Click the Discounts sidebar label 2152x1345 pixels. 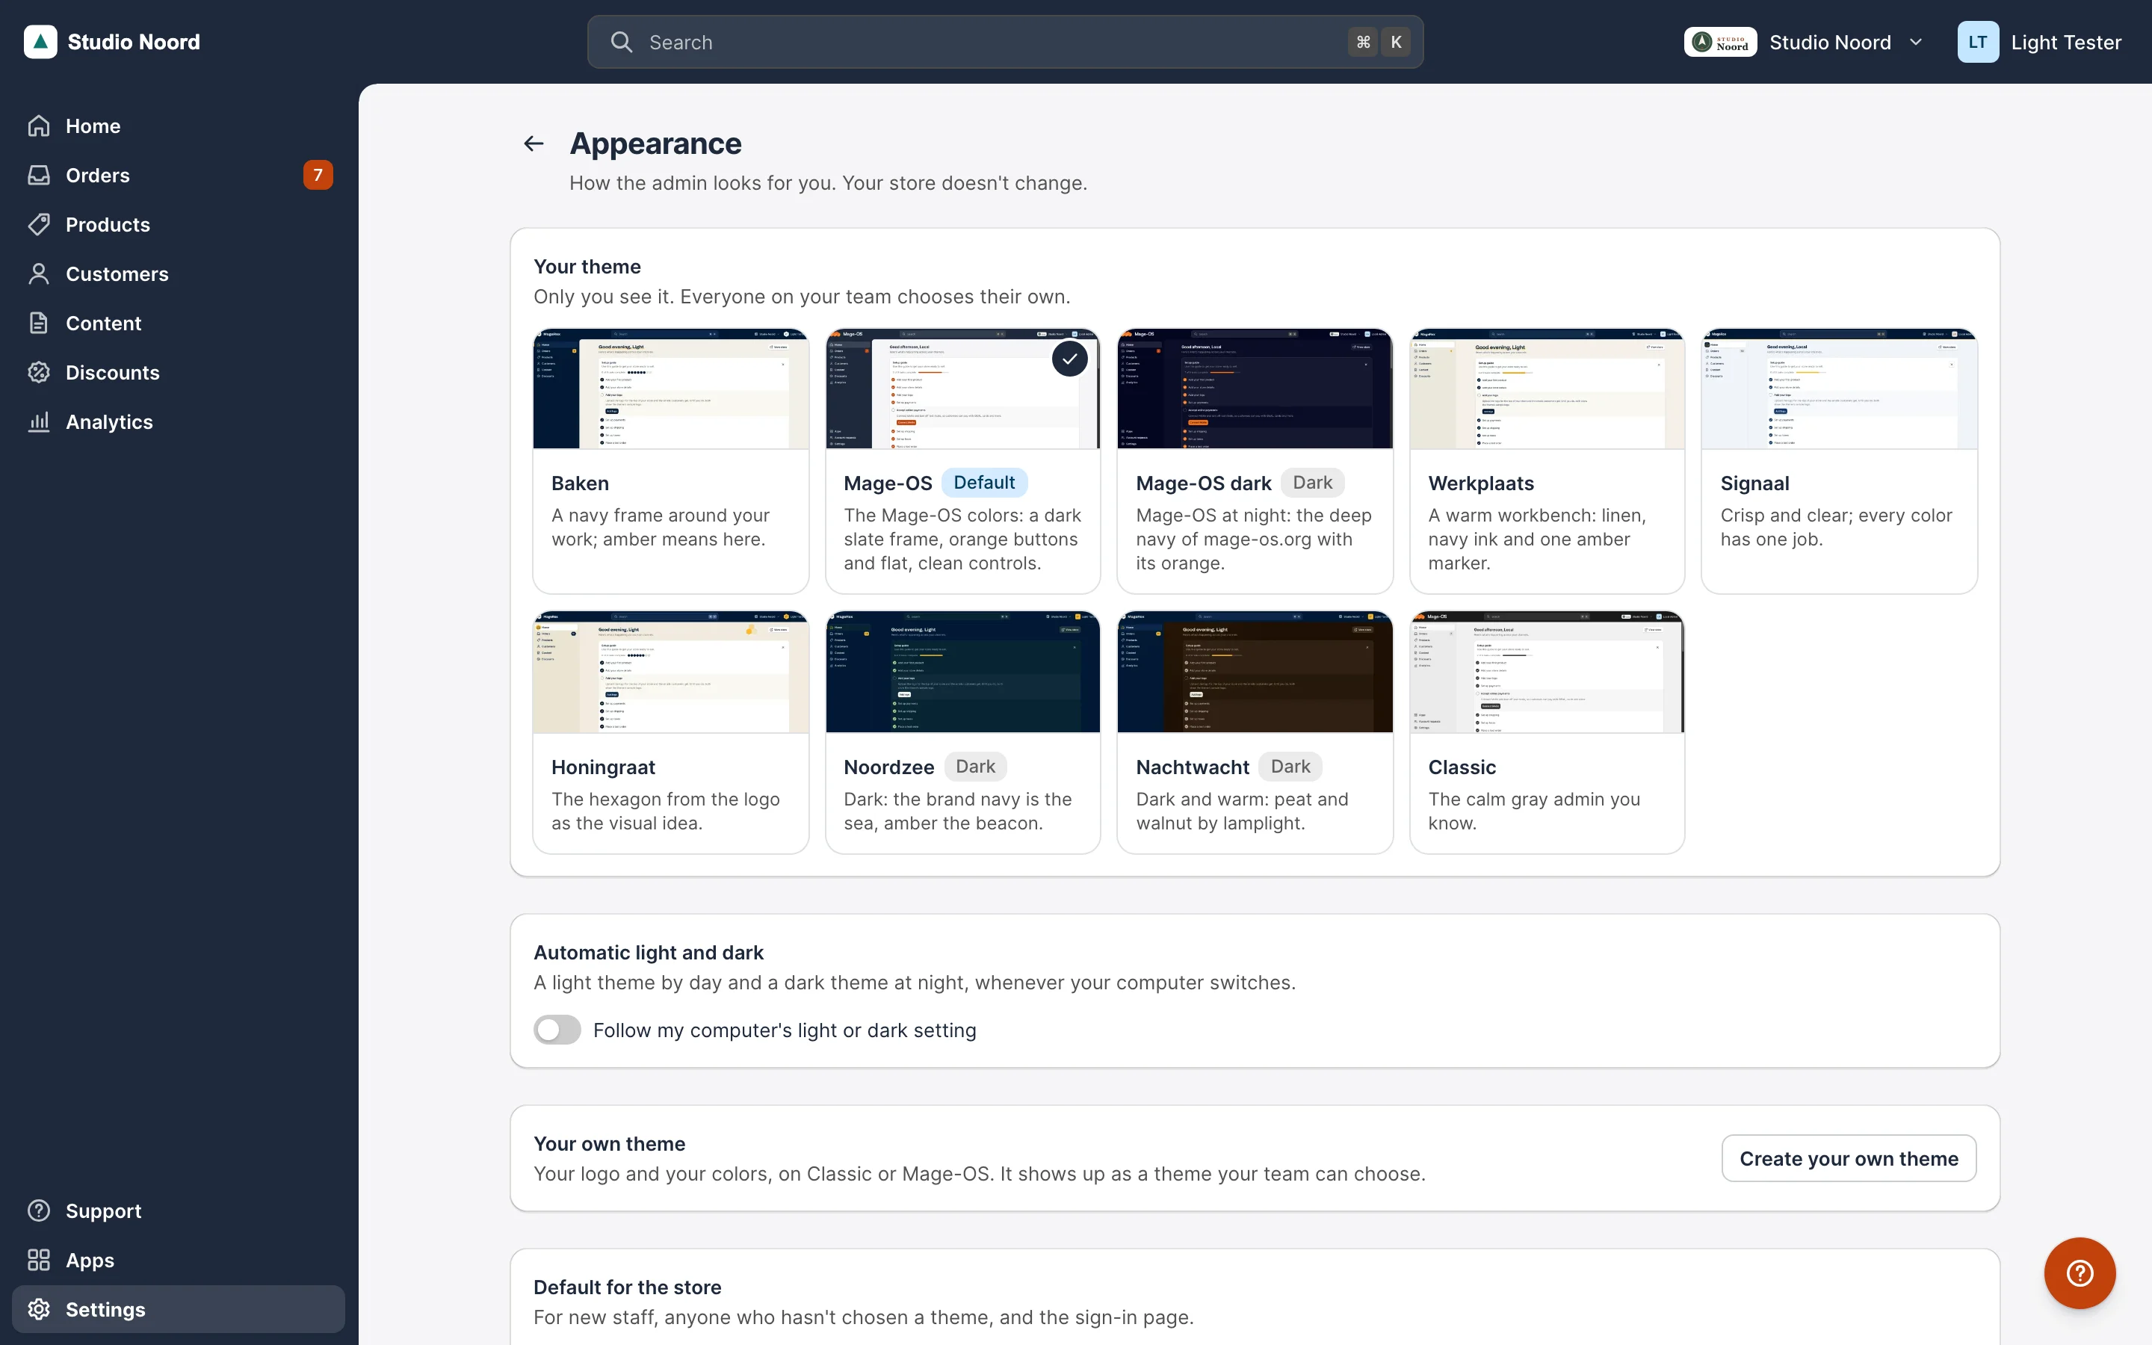point(113,372)
